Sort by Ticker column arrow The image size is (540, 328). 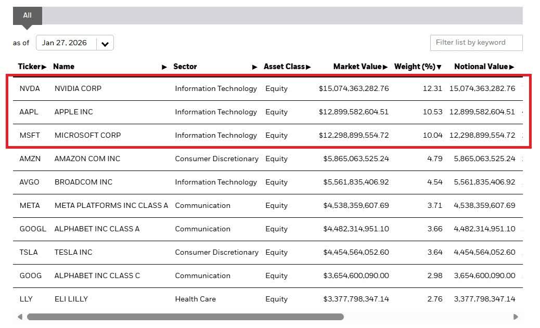pos(44,67)
